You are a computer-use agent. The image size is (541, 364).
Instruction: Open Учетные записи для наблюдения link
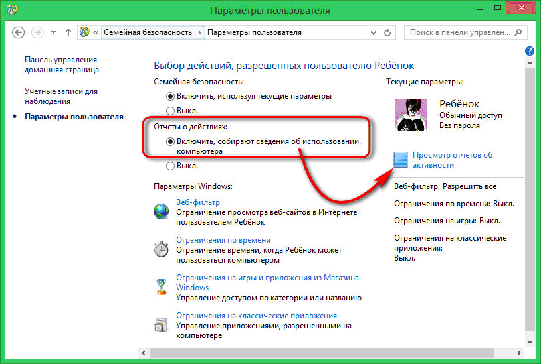pos(61,96)
